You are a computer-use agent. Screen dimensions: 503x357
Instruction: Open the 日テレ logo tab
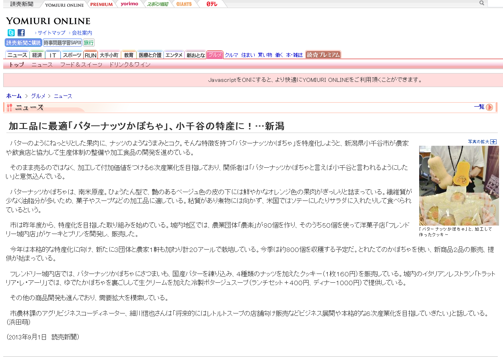click(212, 4)
